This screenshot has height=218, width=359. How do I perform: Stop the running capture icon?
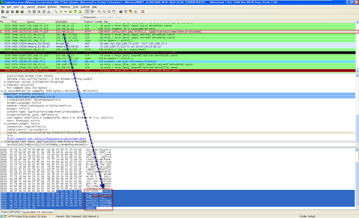(17, 12)
